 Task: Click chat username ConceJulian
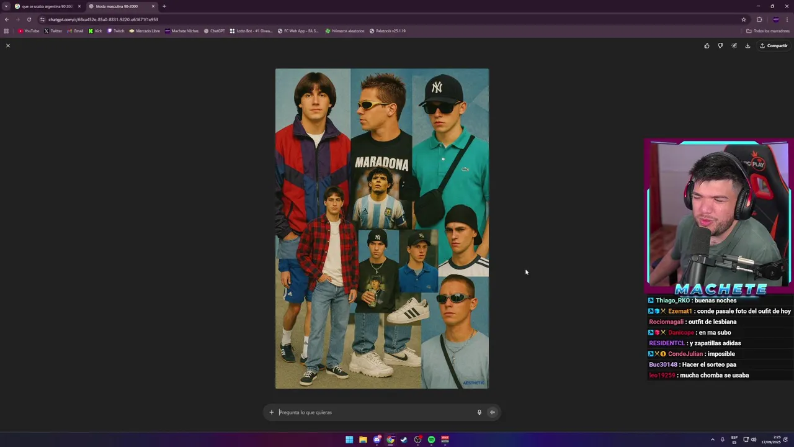685,354
